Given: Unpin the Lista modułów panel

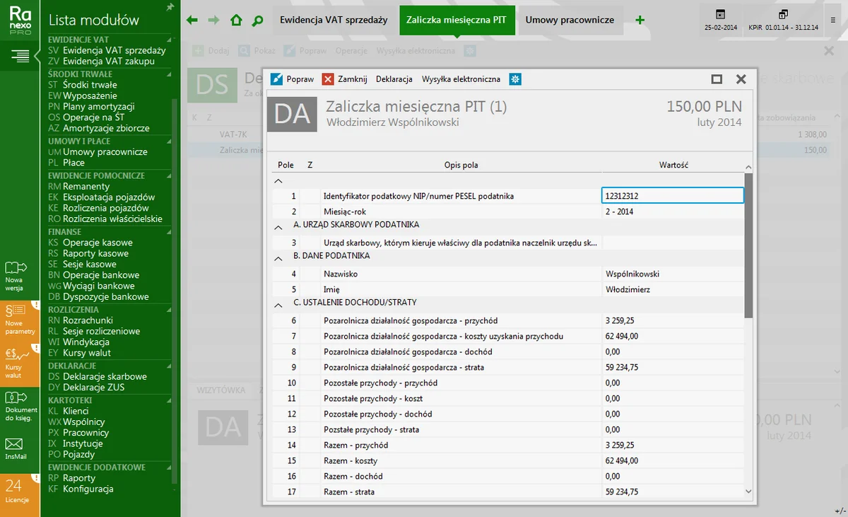Looking at the screenshot, I should coord(170,7).
